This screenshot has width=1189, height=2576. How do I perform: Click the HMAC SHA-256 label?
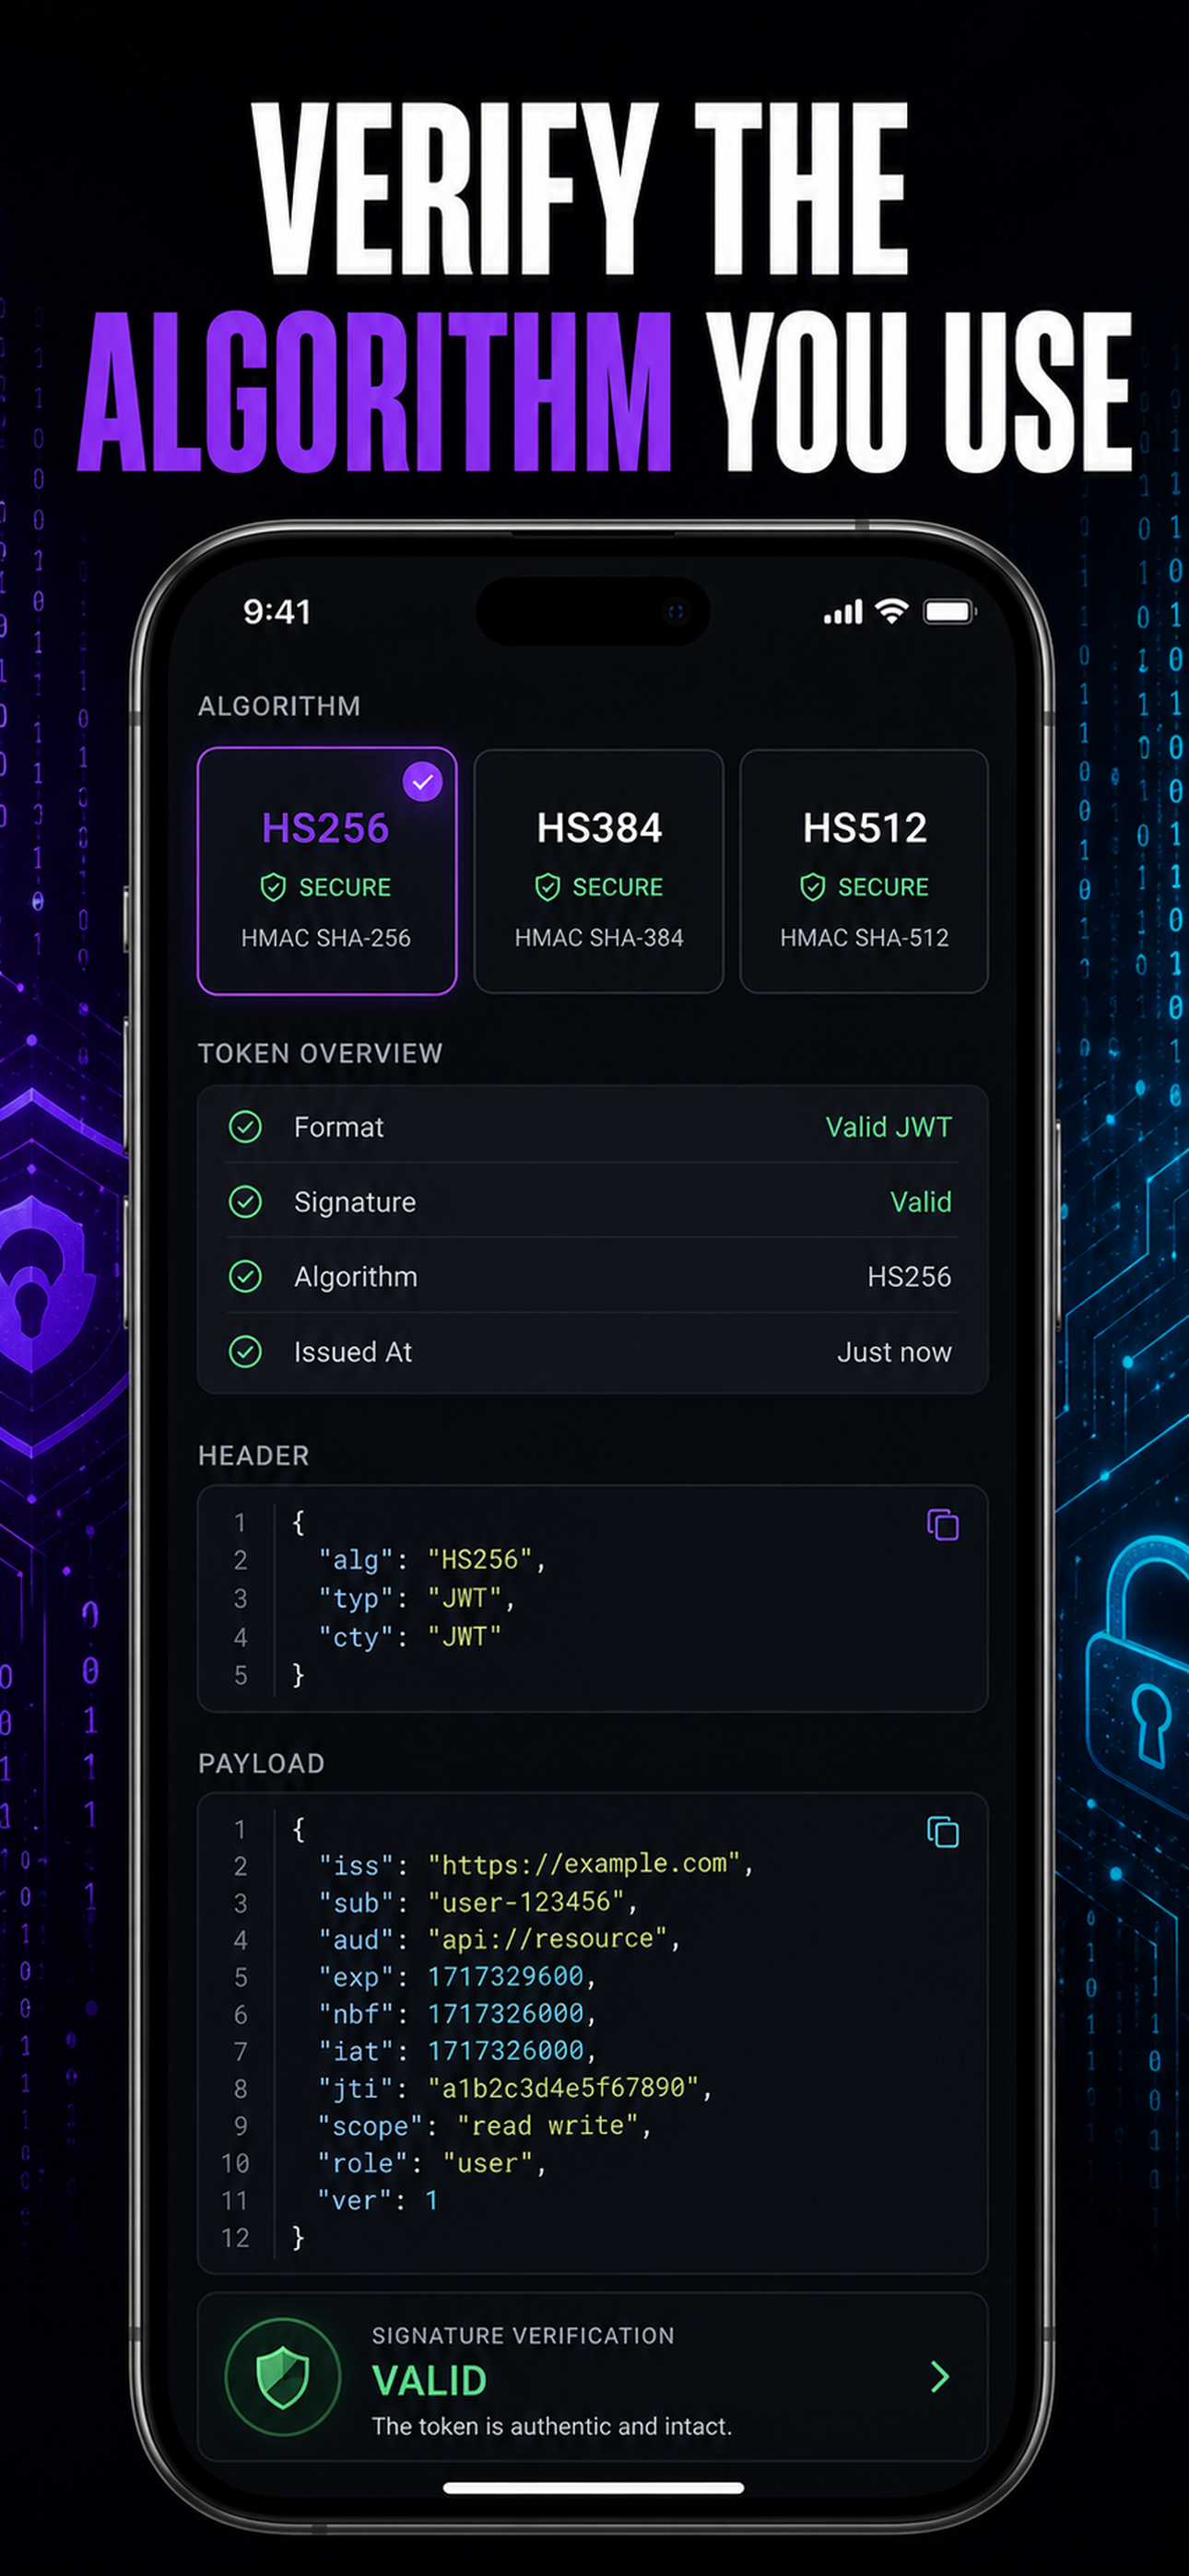326,938
